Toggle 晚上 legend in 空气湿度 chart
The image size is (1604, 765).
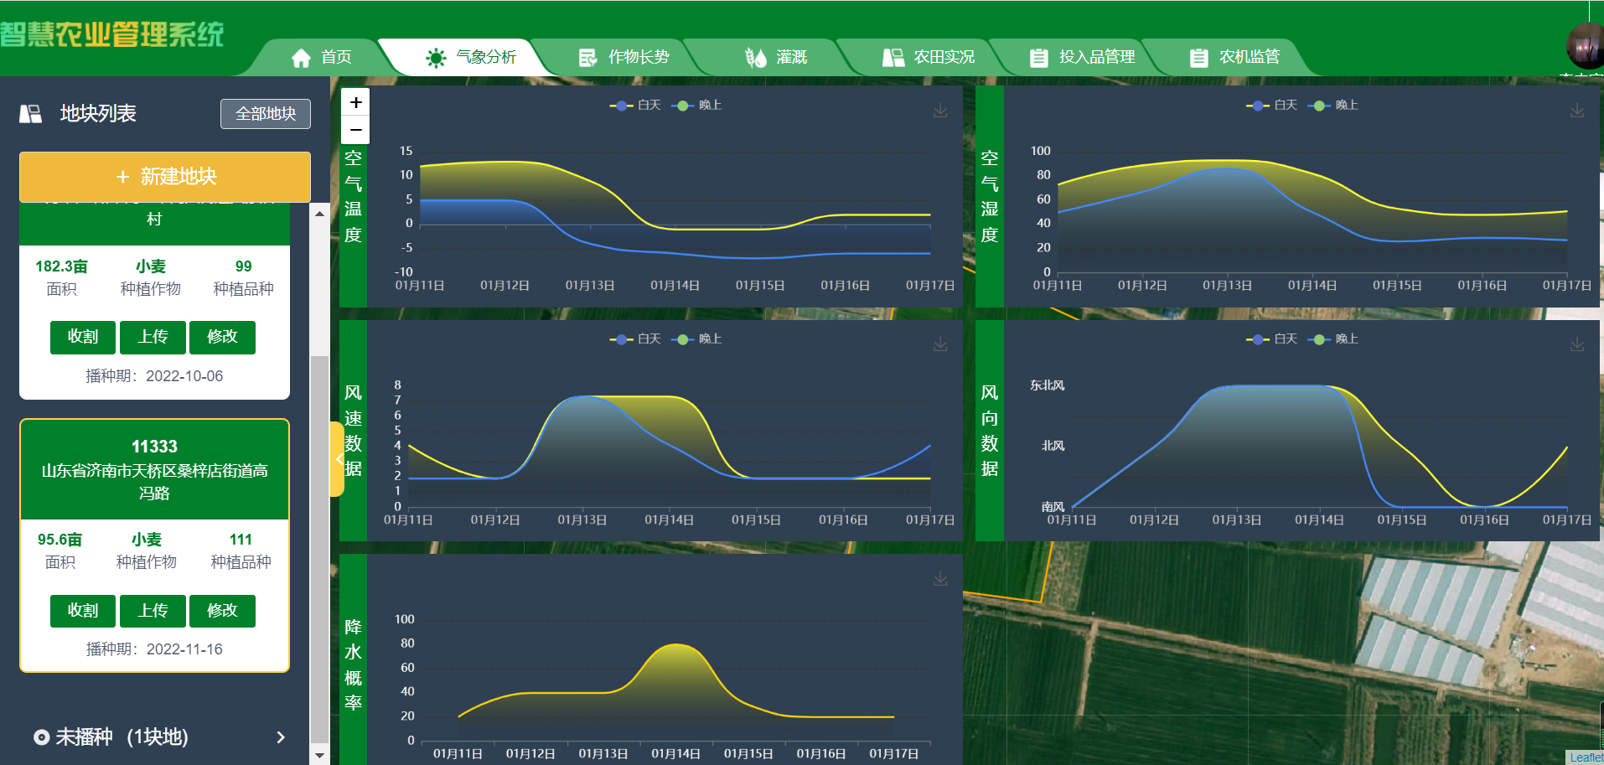point(1334,106)
